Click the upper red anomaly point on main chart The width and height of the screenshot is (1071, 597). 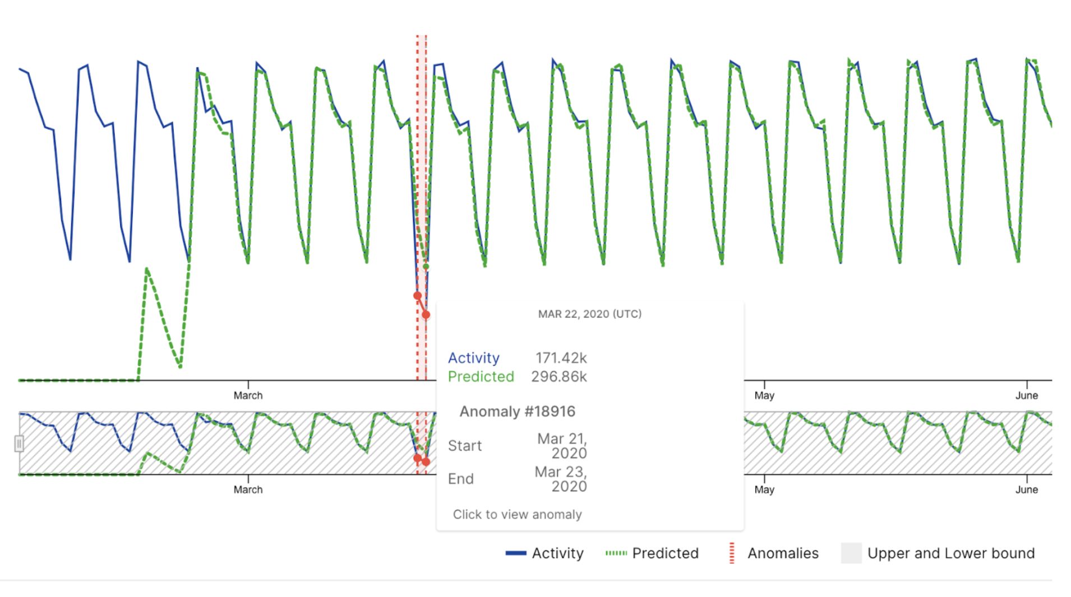[x=417, y=296]
